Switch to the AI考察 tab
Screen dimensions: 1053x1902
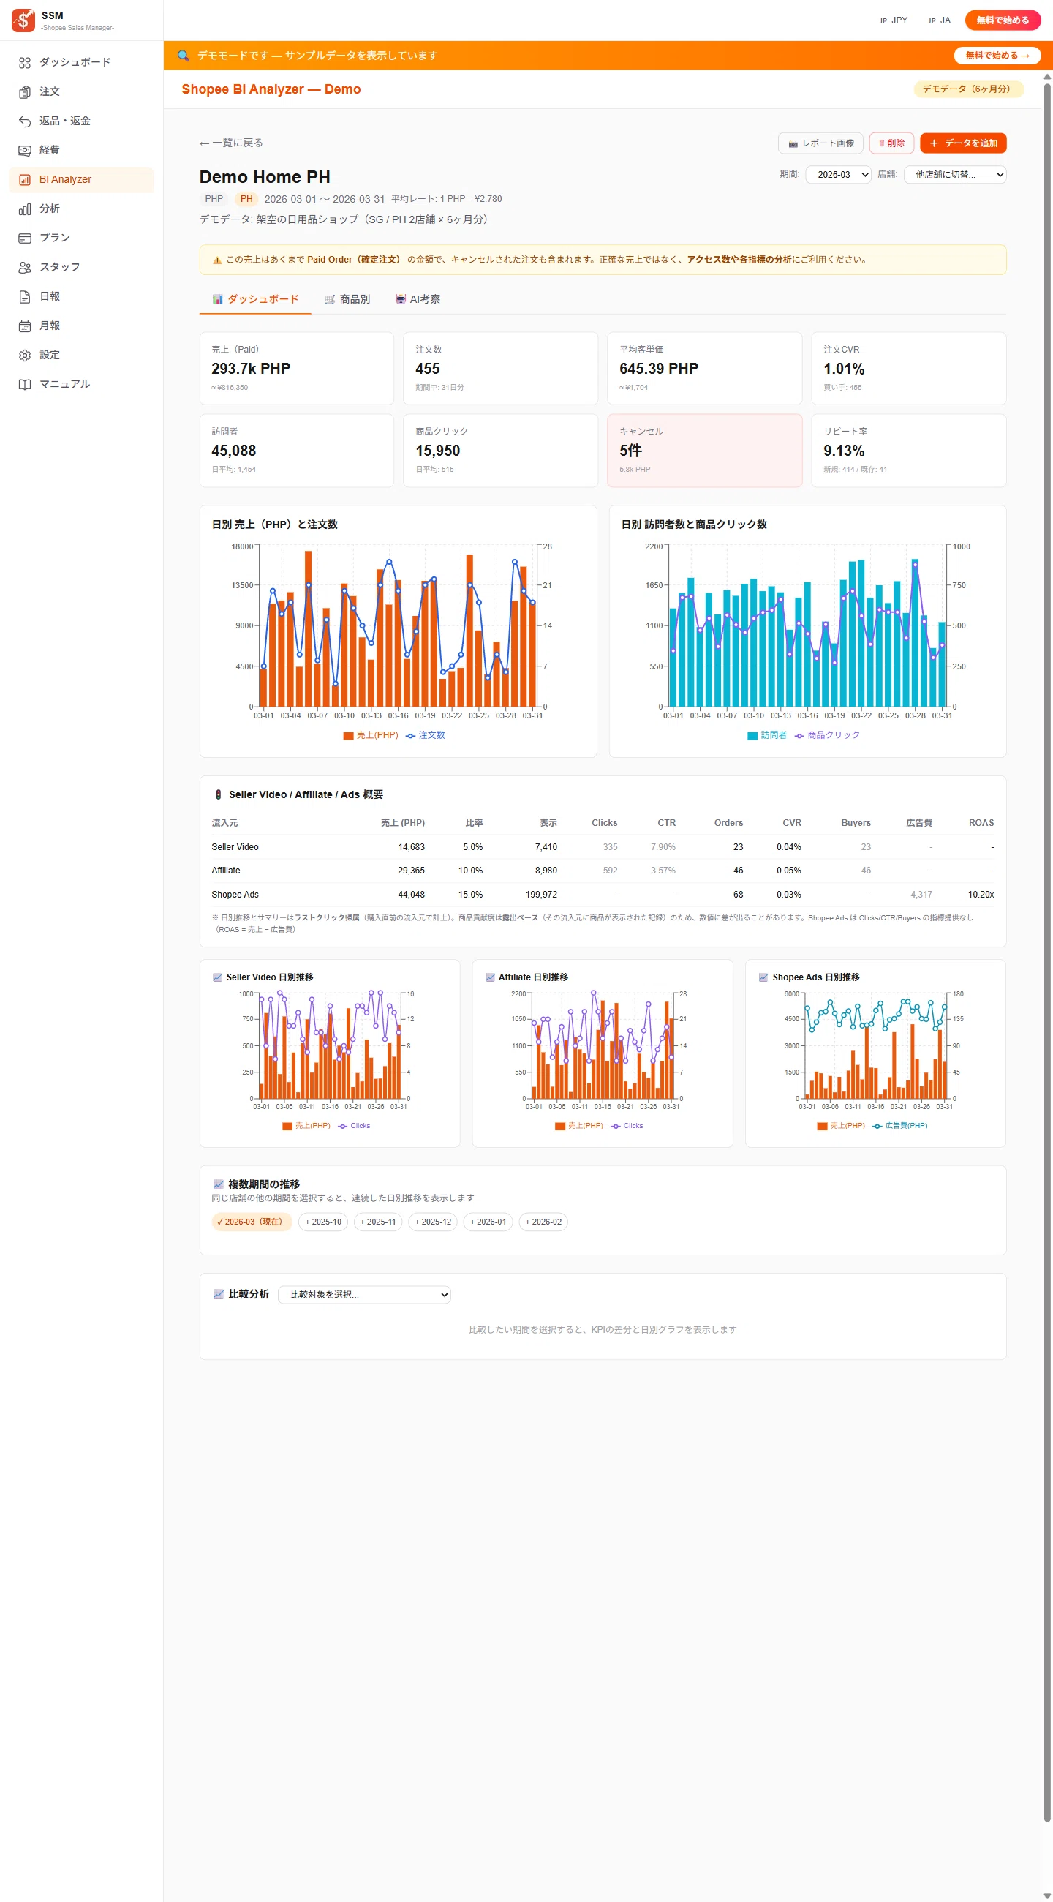(x=418, y=300)
